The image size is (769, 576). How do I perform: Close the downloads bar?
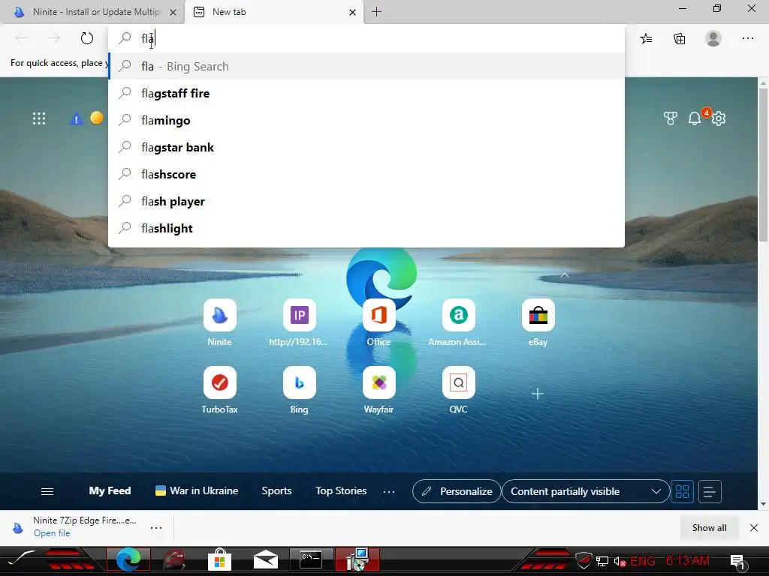pyautogui.click(x=754, y=527)
